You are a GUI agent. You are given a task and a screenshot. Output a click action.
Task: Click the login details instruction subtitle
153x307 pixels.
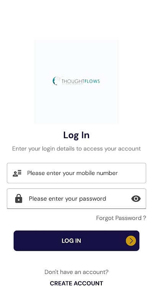click(x=76, y=149)
